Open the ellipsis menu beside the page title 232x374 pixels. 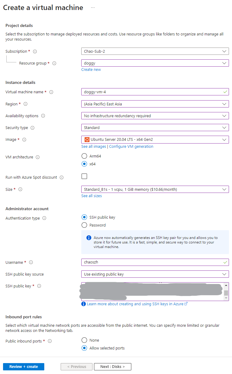click(92, 7)
